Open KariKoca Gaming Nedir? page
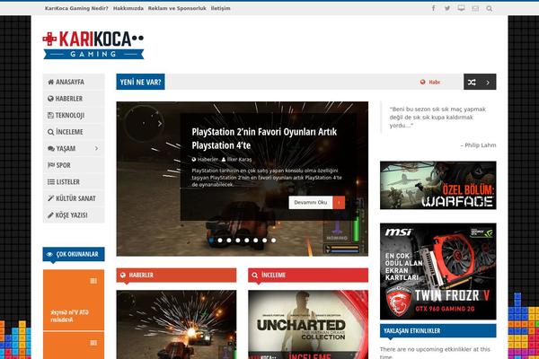This screenshot has height=359, width=539. click(x=76, y=8)
